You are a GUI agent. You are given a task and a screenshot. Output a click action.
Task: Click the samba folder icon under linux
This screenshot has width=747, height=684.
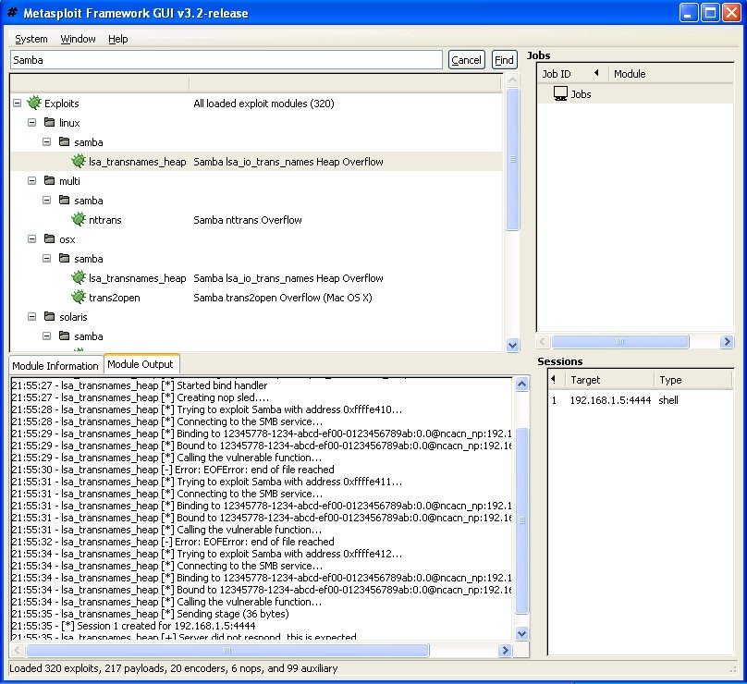65,141
